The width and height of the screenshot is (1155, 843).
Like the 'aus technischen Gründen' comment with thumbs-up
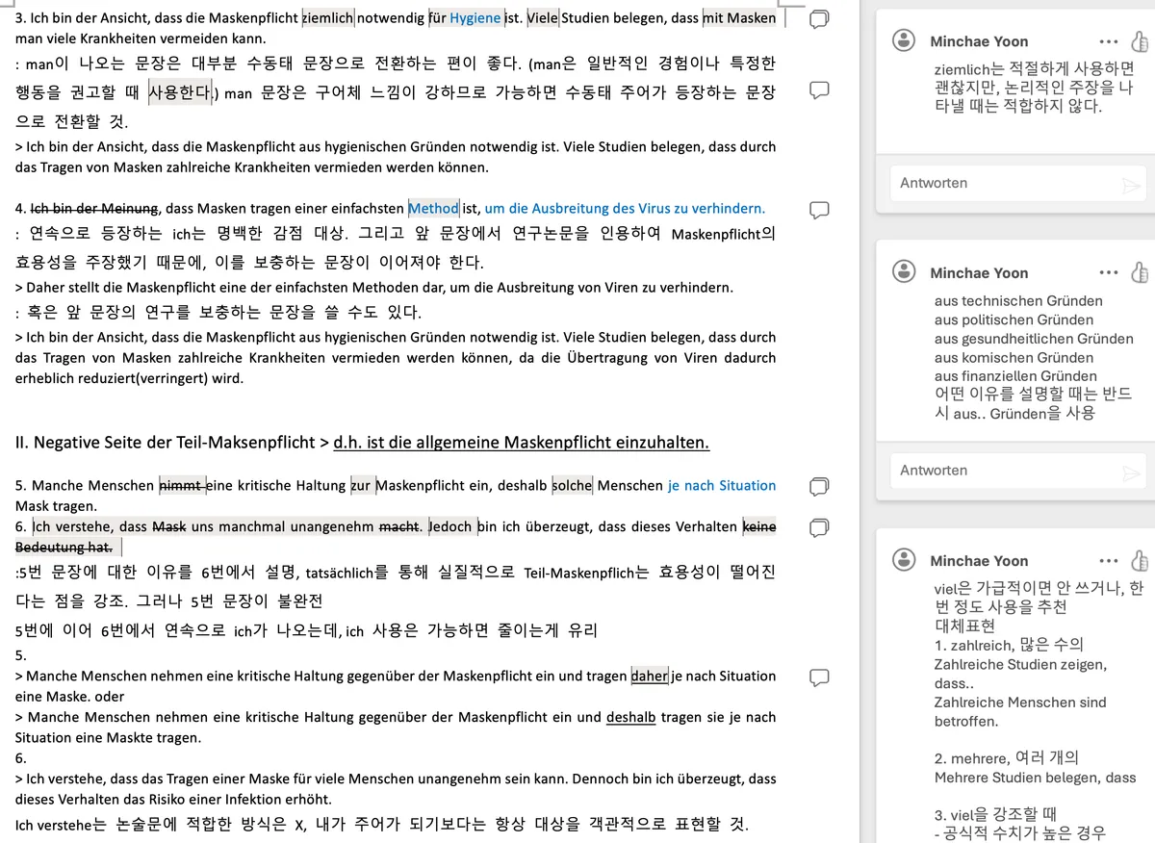pos(1139,271)
